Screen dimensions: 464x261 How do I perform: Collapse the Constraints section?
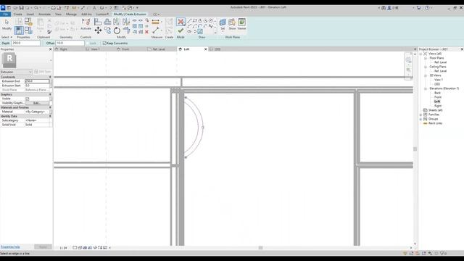(50, 77)
